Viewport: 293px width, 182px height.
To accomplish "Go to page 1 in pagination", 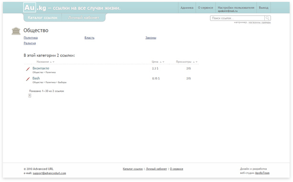I will [x=30, y=95].
